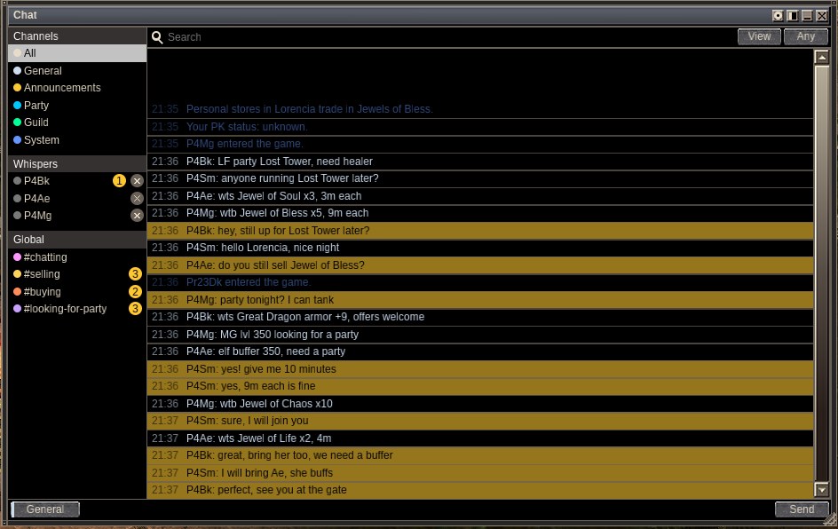This screenshot has height=529, width=838.
Task: Toggle the side panel layout icon in the title bar
Action: 793,15
